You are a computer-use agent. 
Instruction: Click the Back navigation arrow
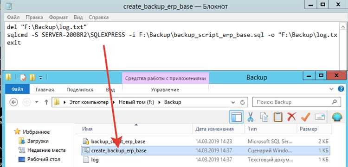pos(14,102)
